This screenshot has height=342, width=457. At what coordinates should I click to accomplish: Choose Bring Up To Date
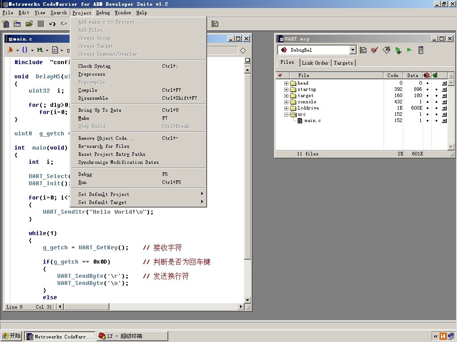(138, 110)
